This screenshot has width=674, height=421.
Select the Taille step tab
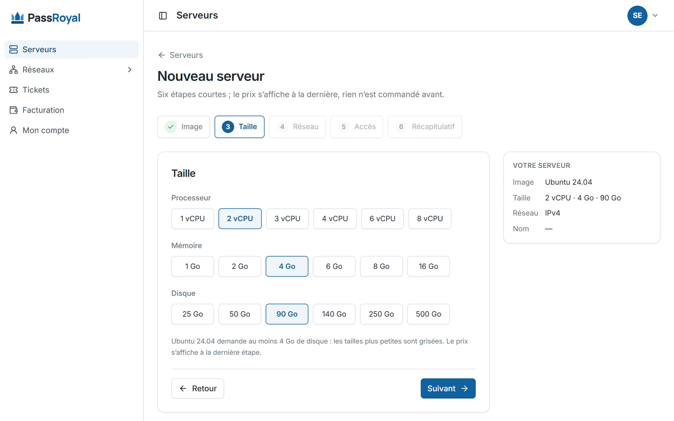click(240, 127)
